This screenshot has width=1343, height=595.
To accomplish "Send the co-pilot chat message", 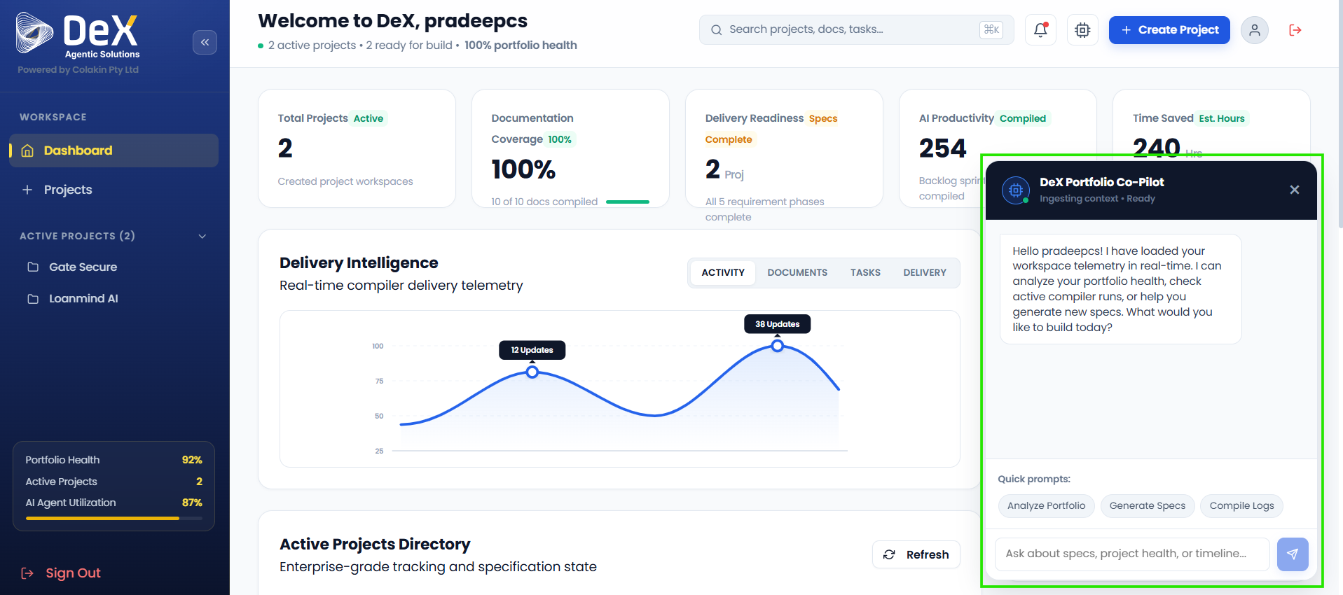I will [1293, 554].
